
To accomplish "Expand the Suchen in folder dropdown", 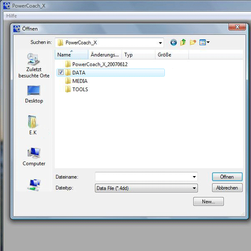I will (160, 43).
